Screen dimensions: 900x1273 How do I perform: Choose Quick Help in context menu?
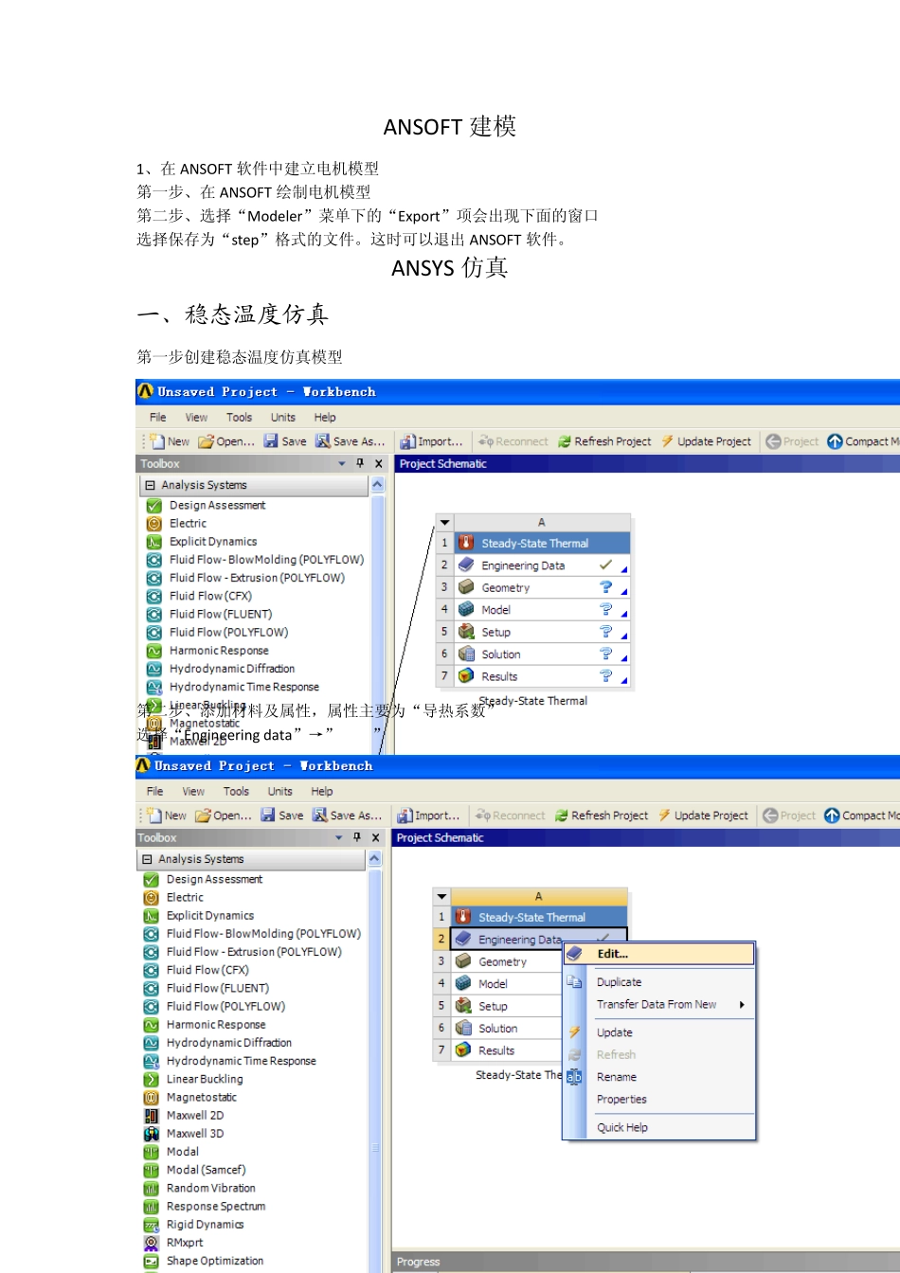click(x=622, y=1127)
